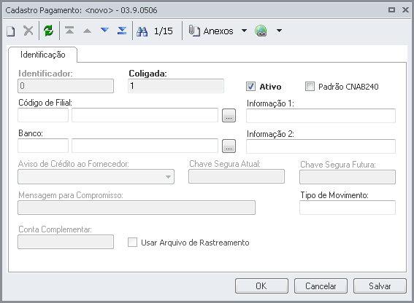
Task: Go to previous record up arrow
Action: click(87, 31)
